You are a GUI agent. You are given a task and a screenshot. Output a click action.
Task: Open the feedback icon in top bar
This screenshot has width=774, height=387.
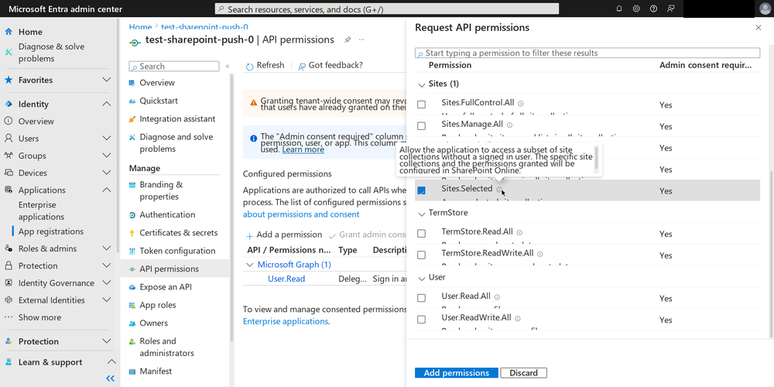pos(670,9)
